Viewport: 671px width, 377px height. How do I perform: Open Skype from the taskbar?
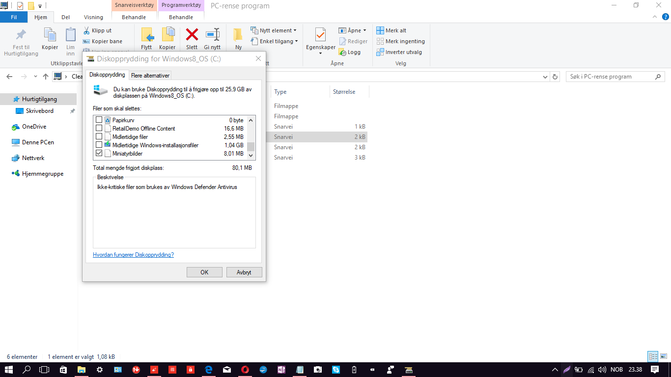click(x=335, y=370)
